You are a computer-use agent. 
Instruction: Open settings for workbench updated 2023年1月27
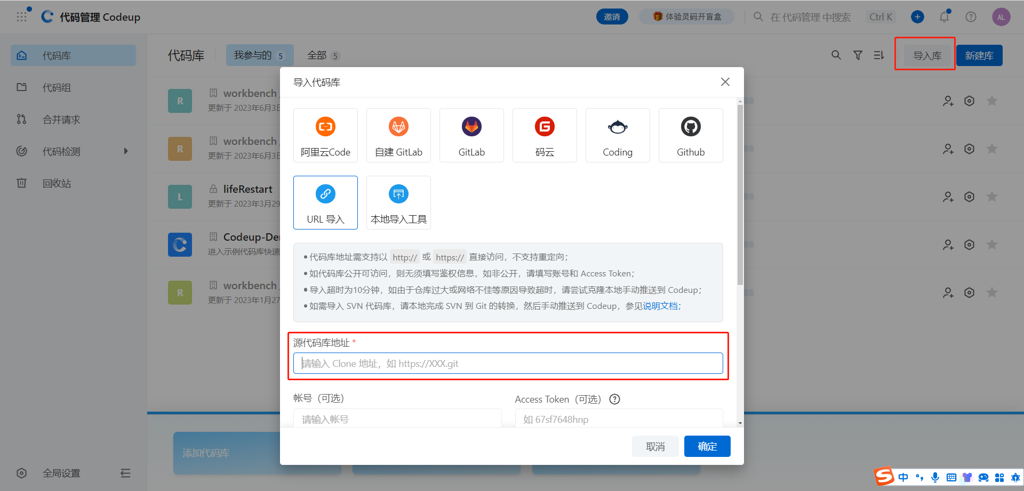coord(970,293)
